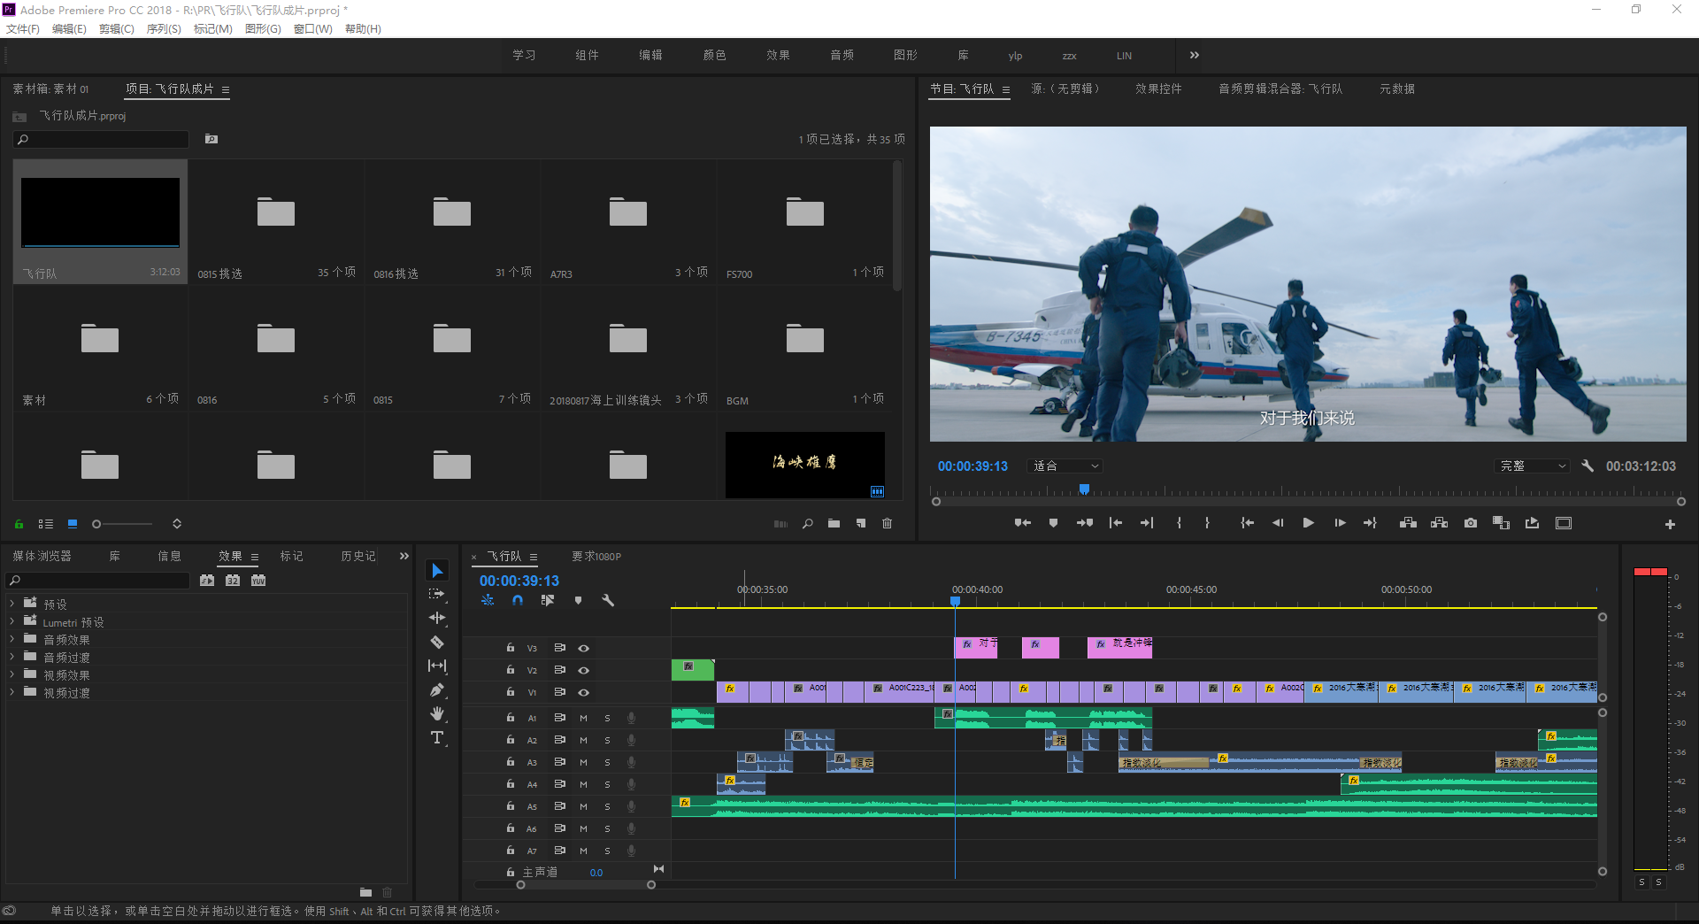The image size is (1699, 924).
Task: Select the Razor tool in the tools panel
Action: click(437, 642)
